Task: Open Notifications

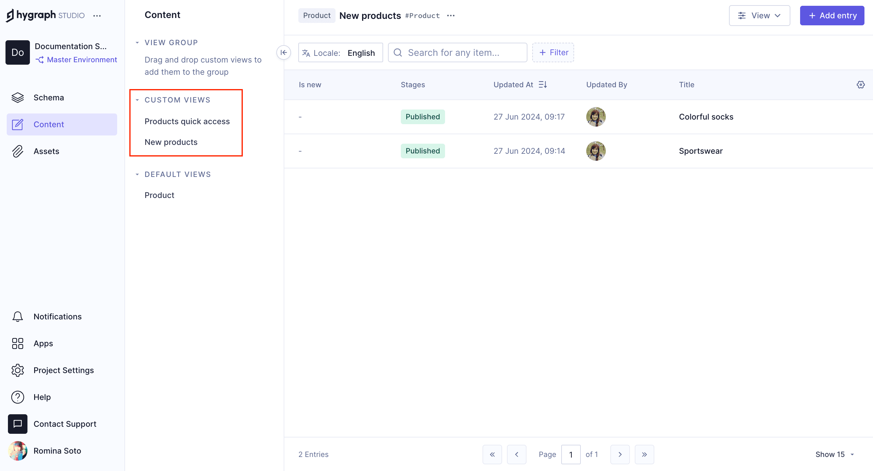Action: tap(57, 316)
